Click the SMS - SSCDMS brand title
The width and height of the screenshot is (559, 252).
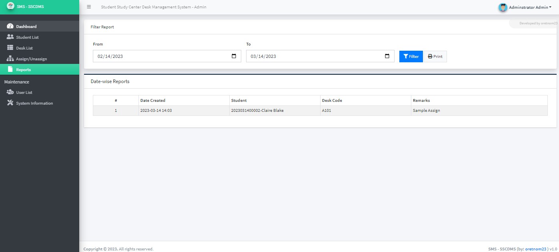click(x=30, y=6)
